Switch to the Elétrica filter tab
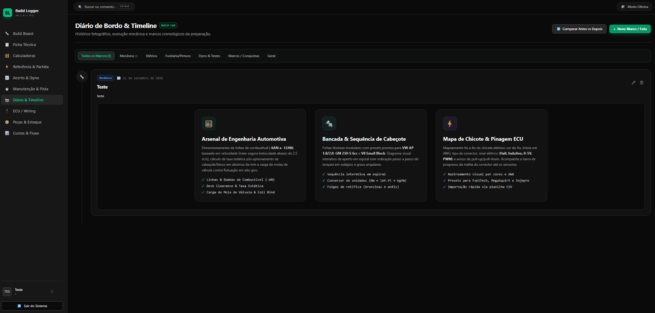Viewport: 655px width, 313px height. [152, 56]
